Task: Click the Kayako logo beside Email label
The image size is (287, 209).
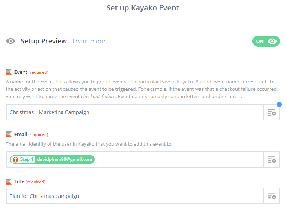Action: [x=9, y=134]
